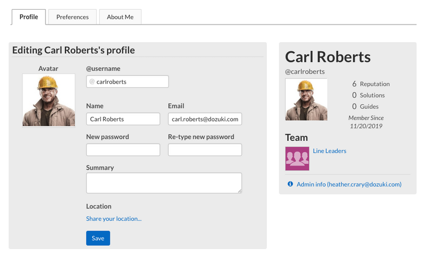Click the pink Line Leaders team icon
The image size is (427, 256).
point(297,158)
